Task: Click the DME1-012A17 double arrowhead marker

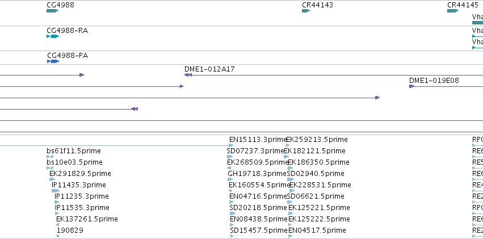Action: tap(188, 75)
